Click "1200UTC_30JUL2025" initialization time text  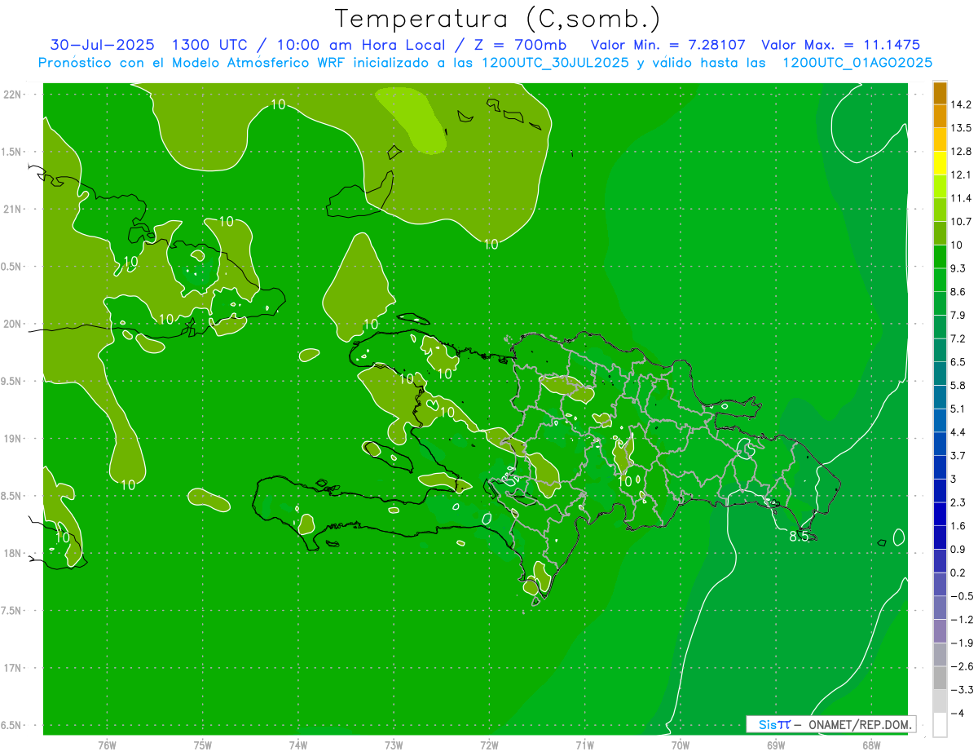(555, 63)
